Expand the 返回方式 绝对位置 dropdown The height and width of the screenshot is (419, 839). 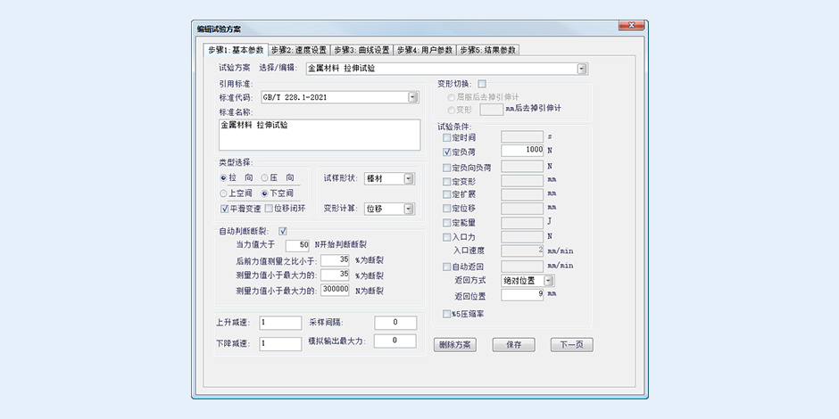548,280
